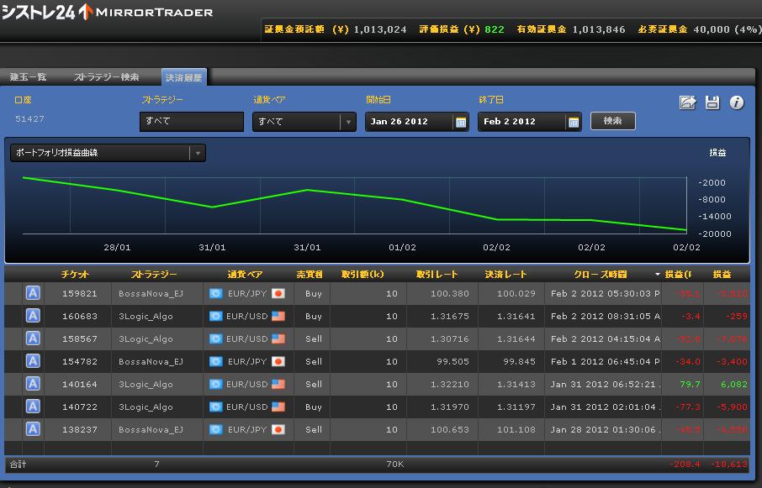Open the ポートフォリオ損益曲線 chart type dropdown
The height and width of the screenshot is (488, 762).
[197, 153]
